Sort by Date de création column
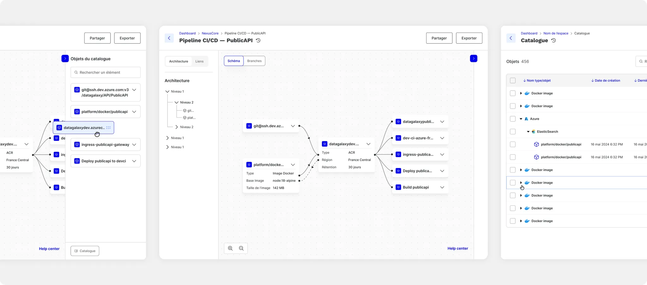647x285 pixels. pyautogui.click(x=606, y=80)
